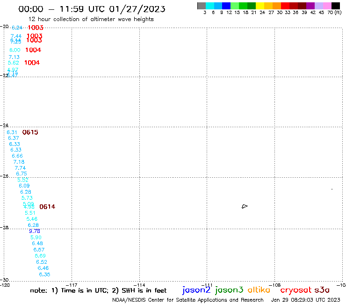Viewport: 346px width, 304px height.
Task: Click the wave height value '7.18'
Action: click(19, 162)
